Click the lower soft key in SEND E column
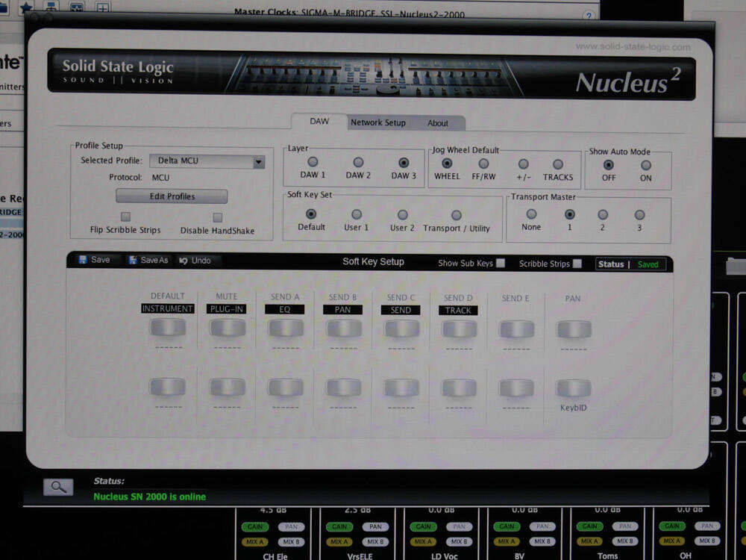The height and width of the screenshot is (560, 746). pyautogui.click(x=516, y=388)
